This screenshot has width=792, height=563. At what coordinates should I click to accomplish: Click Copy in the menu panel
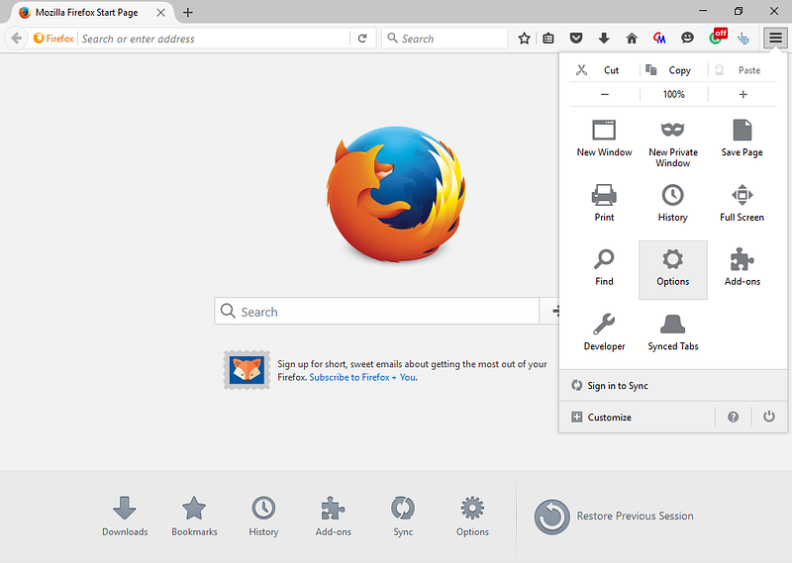[673, 70]
